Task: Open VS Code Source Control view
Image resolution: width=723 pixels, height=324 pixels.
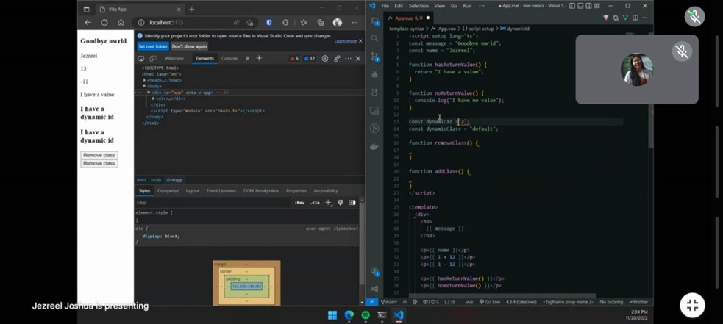Action: pyautogui.click(x=375, y=57)
